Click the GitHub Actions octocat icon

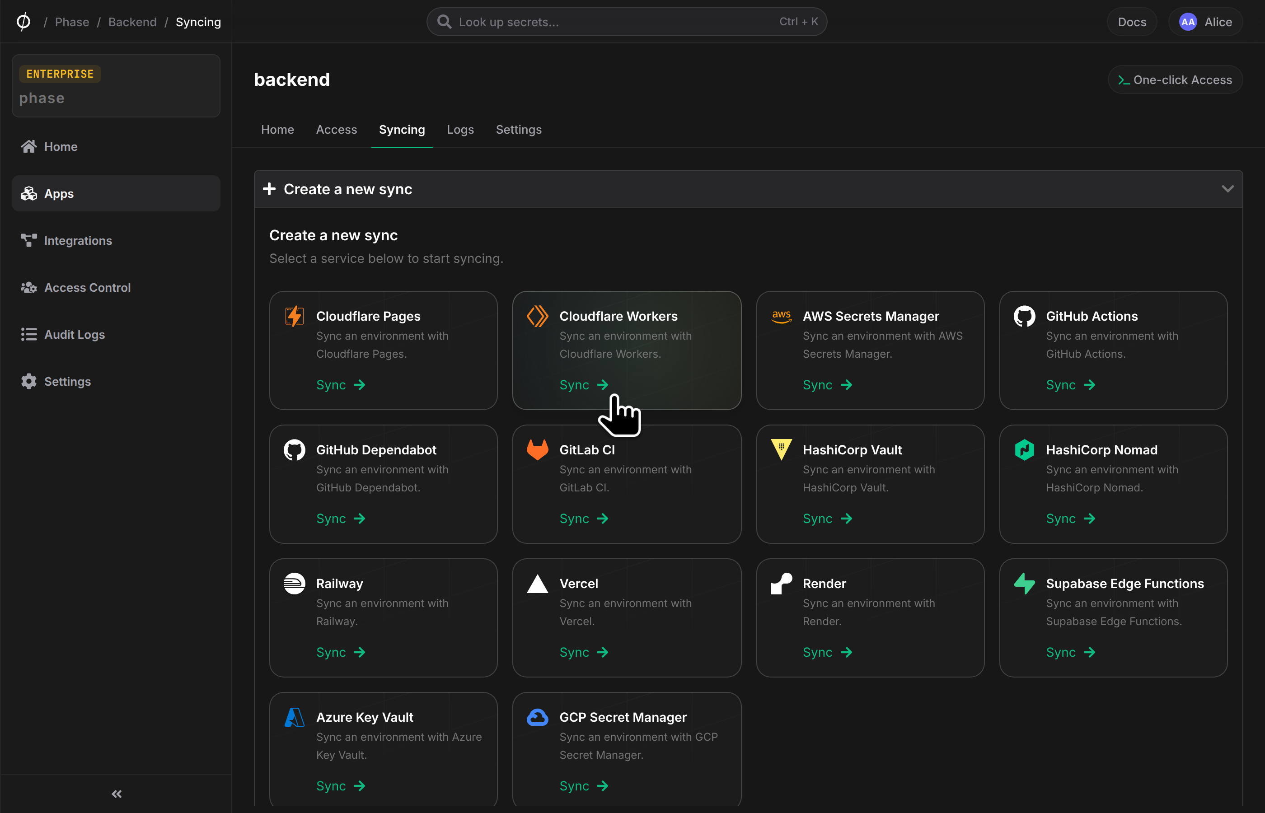click(1024, 316)
